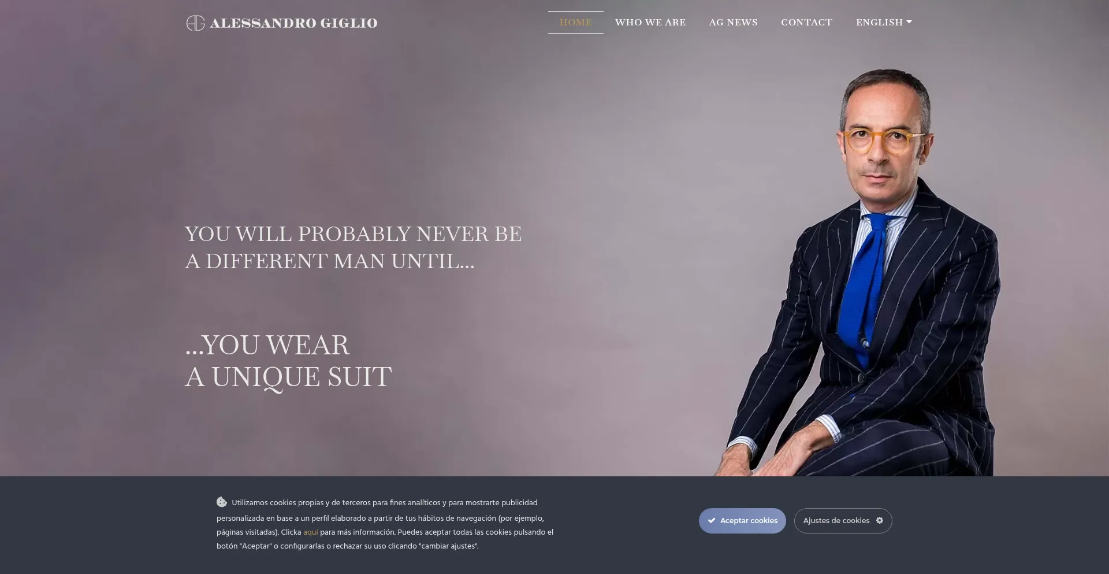Screen dimensions: 1109x574
Task: Click the checkmark icon on Aceptar cookies
Action: (712, 521)
